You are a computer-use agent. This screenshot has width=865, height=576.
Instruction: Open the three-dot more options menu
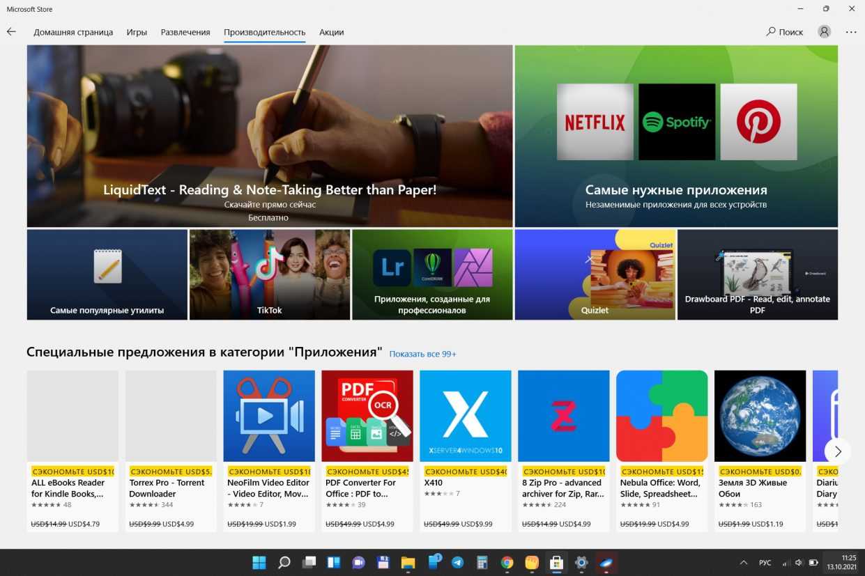851,32
